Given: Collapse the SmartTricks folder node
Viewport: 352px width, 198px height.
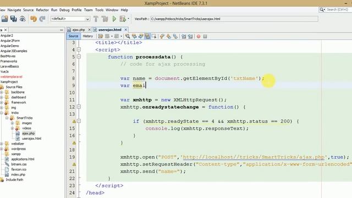Looking at the screenshot, I should coord(7,118).
